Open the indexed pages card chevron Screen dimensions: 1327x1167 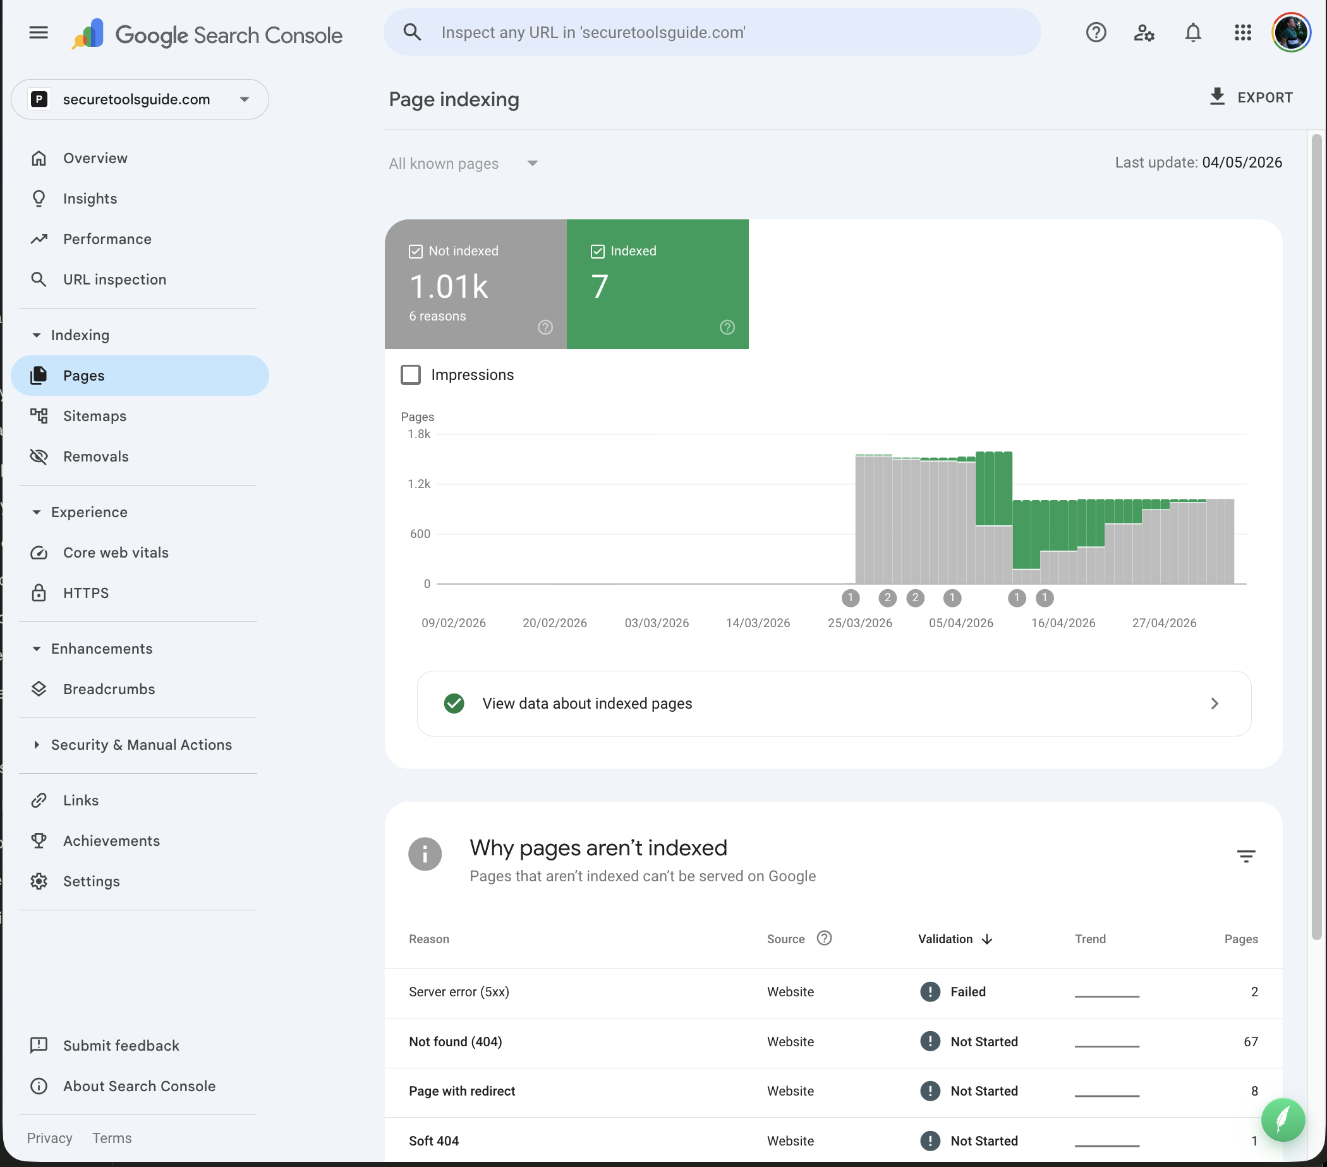[1214, 704]
